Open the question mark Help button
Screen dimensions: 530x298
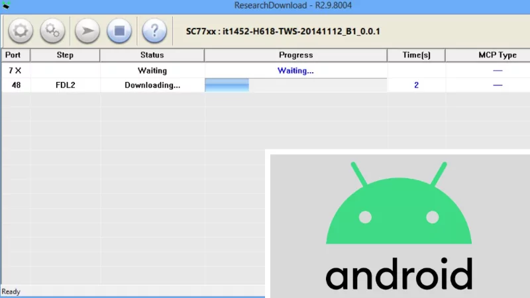pos(154,31)
